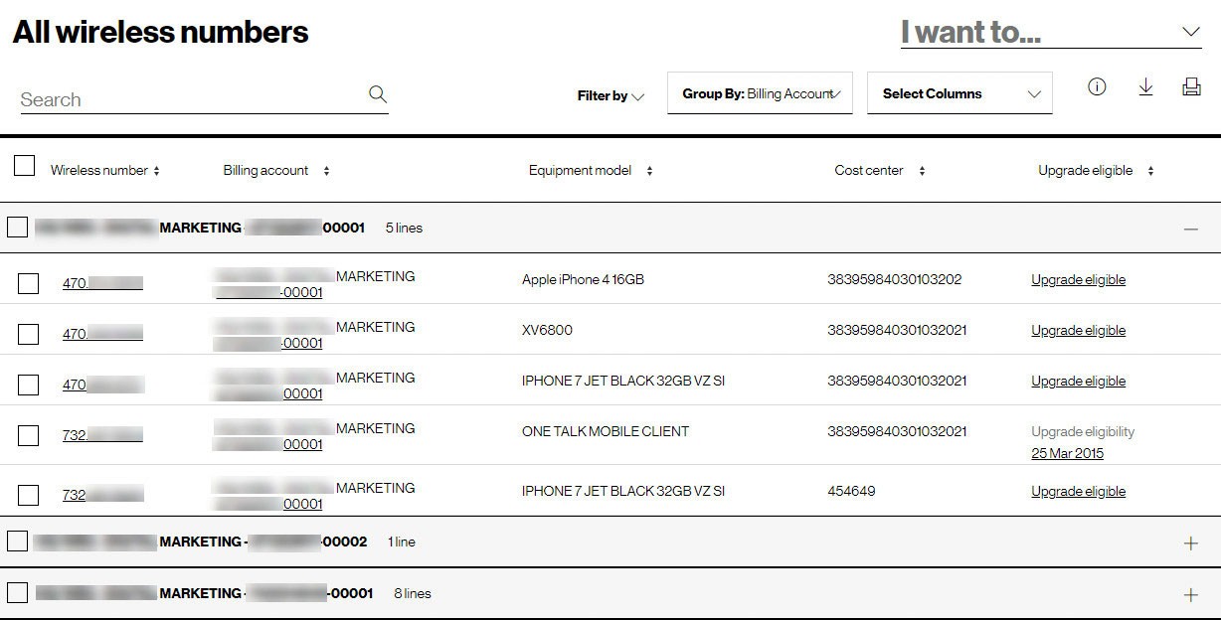The height and width of the screenshot is (620, 1221).
Task: Click the search magnifier icon
Action: pyautogui.click(x=377, y=94)
